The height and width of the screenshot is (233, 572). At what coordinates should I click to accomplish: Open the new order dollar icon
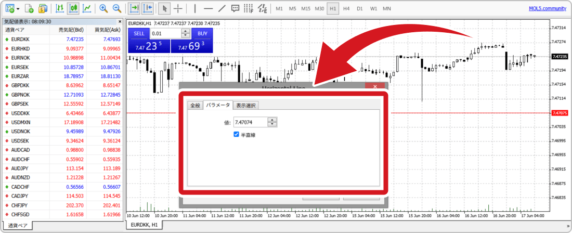click(43, 8)
